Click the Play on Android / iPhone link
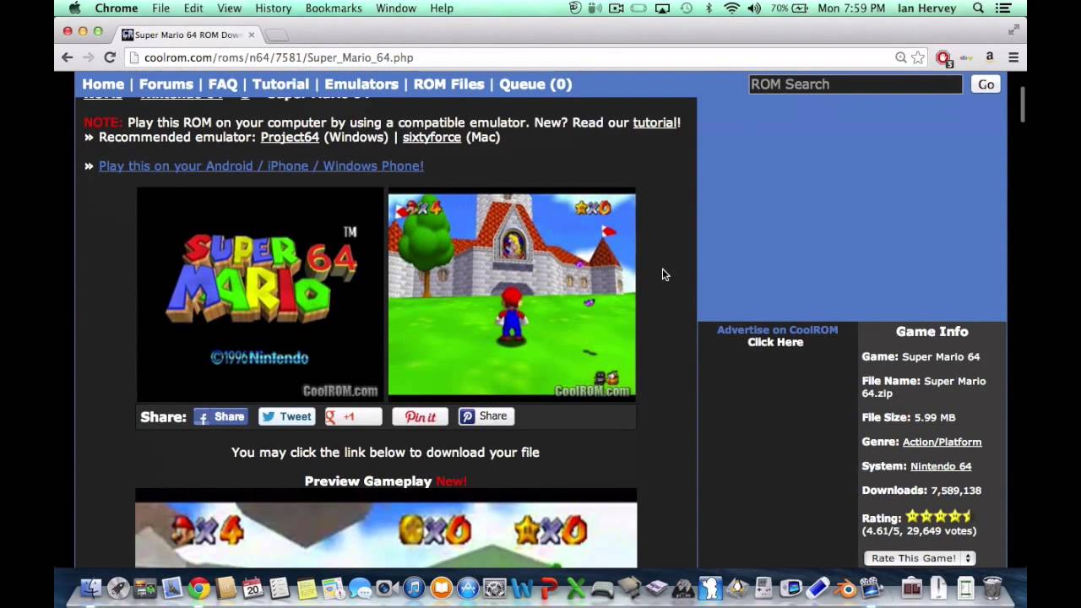The image size is (1081, 608). pyautogui.click(x=261, y=166)
